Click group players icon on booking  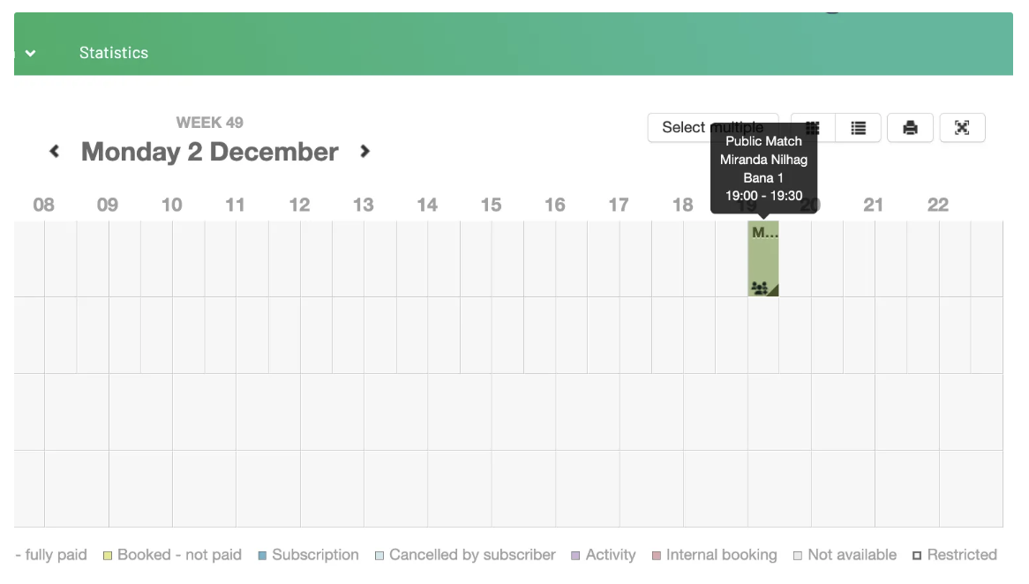click(758, 288)
